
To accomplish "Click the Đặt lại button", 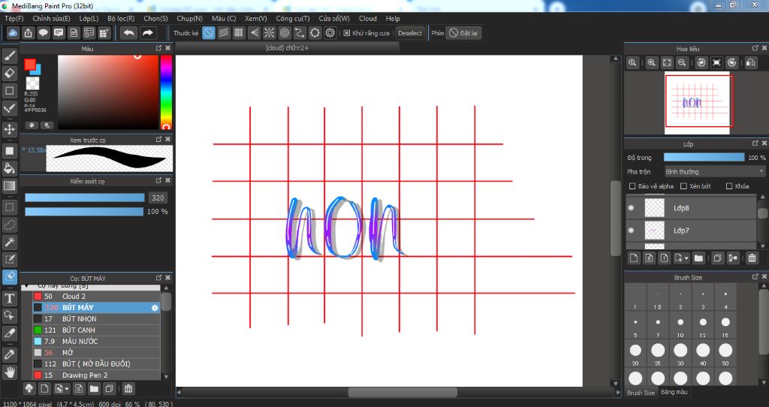I will [x=463, y=33].
